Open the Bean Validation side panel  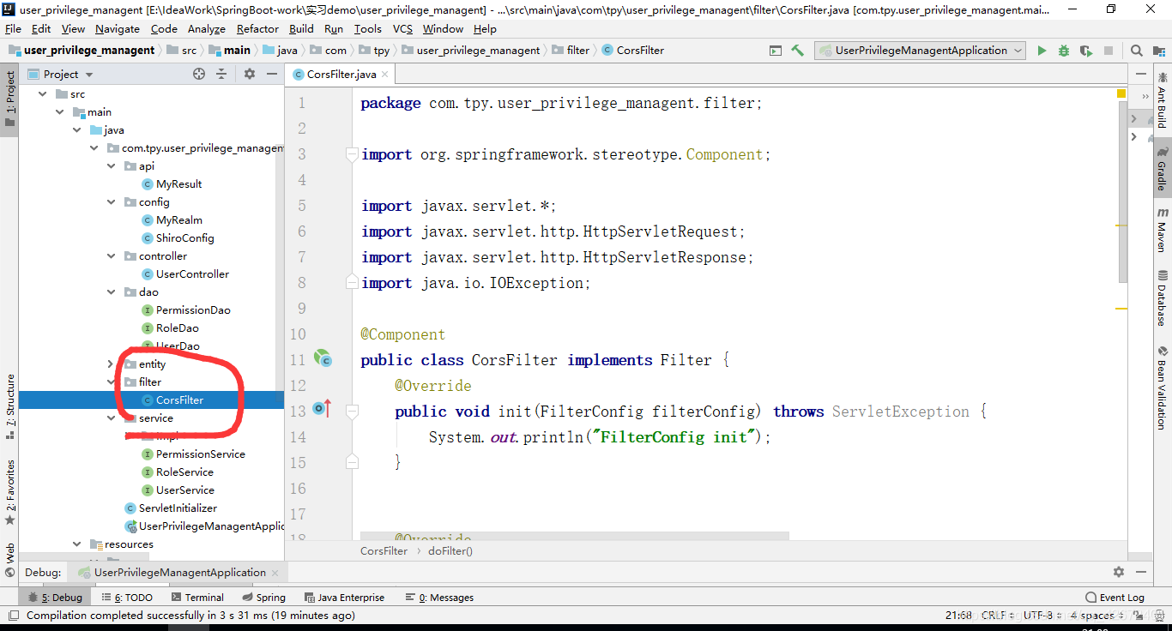[1162, 387]
